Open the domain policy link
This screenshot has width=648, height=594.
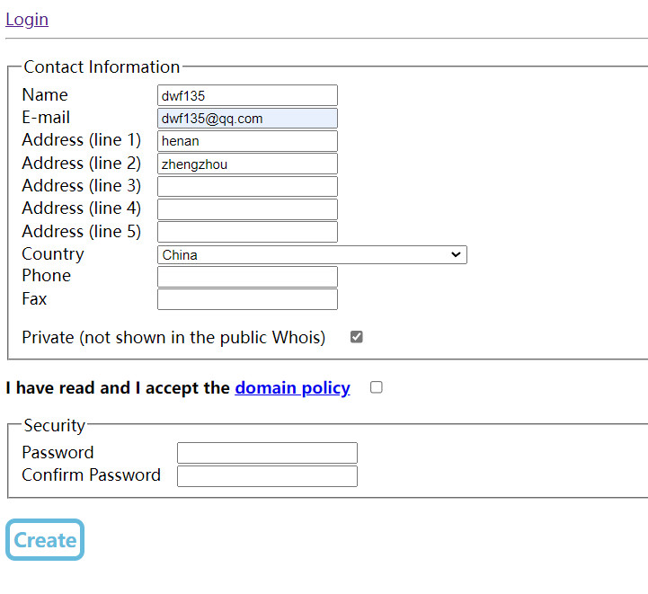[293, 388]
